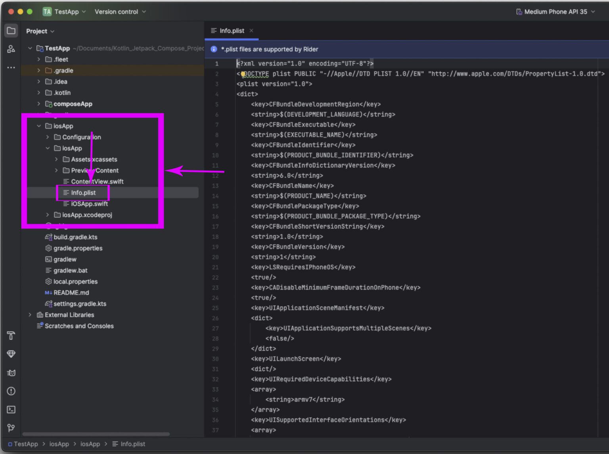609x454 pixels.
Task: Click the More tool windows ellipsis icon
Action: click(x=11, y=67)
